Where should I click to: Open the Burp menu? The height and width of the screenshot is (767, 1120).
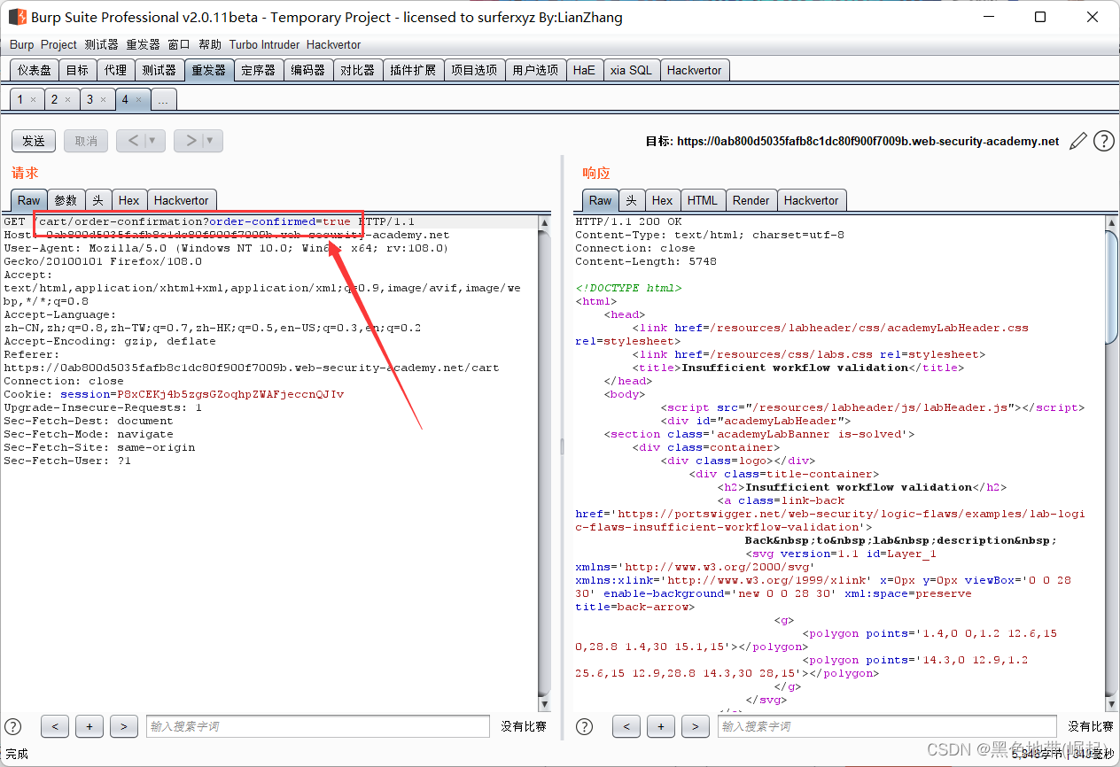click(x=22, y=44)
